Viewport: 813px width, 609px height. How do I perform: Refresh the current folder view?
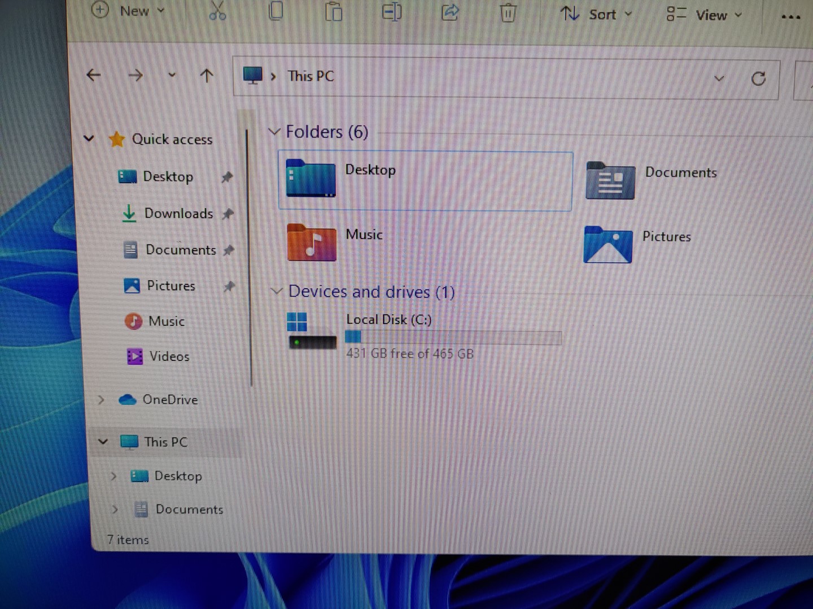pos(758,78)
